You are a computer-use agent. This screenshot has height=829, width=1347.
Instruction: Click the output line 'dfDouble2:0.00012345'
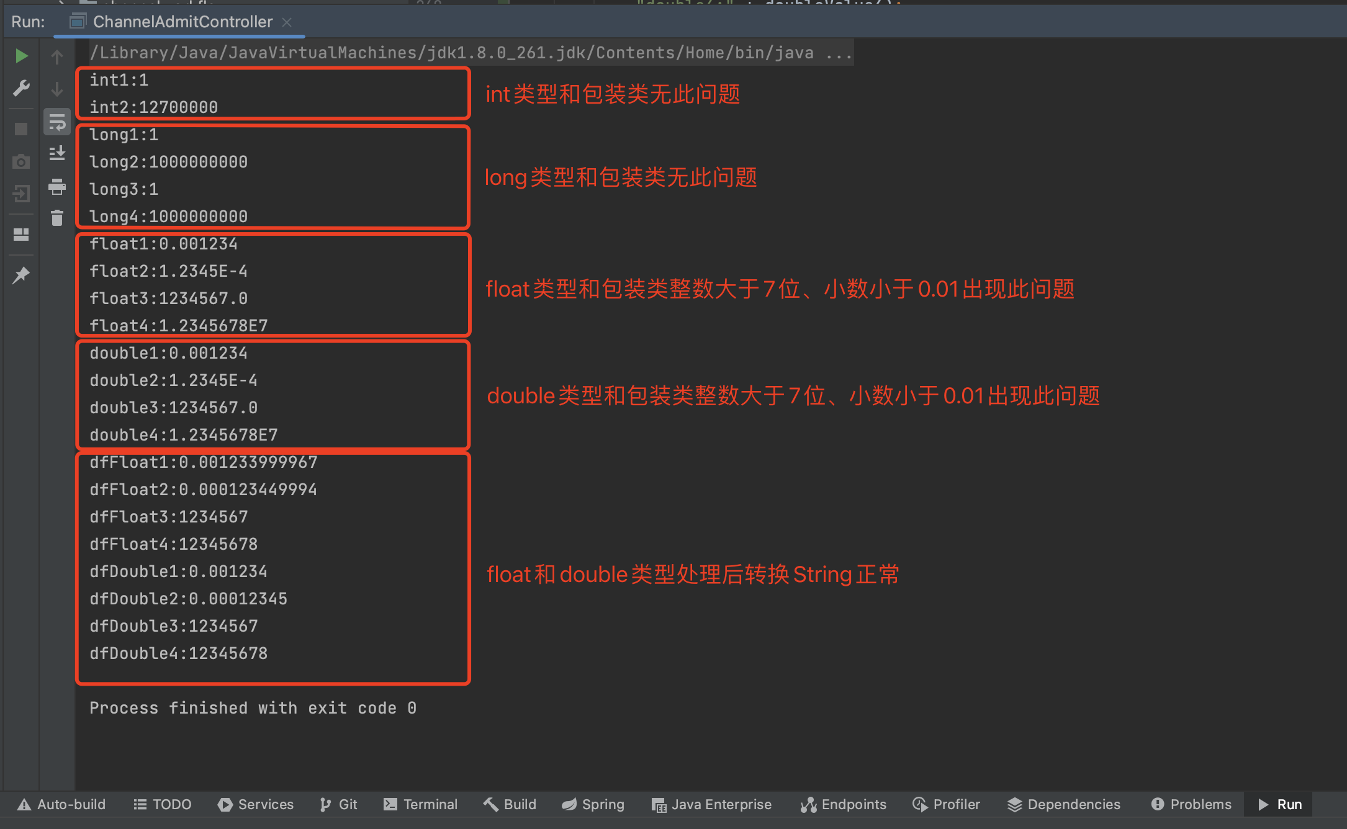pos(188,599)
